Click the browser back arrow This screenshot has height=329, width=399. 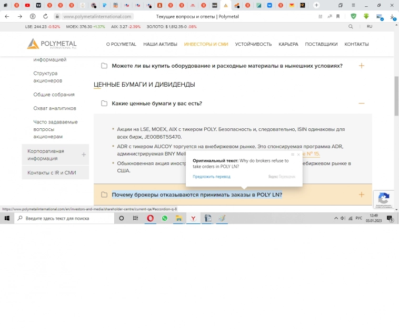pyautogui.click(x=7, y=16)
